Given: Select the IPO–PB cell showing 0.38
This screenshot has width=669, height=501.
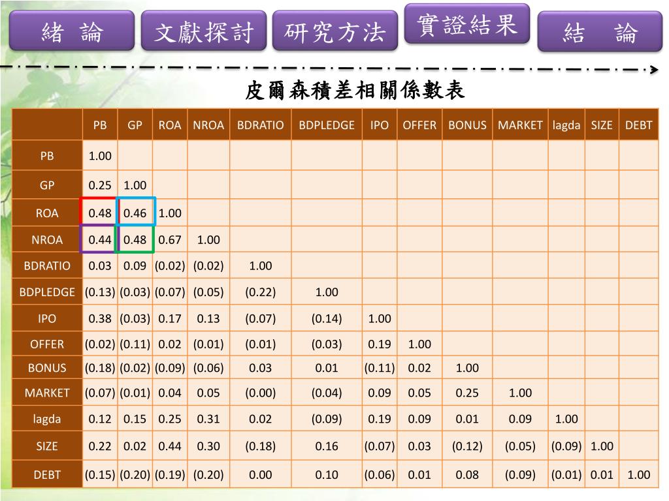Looking at the screenshot, I should [x=100, y=318].
